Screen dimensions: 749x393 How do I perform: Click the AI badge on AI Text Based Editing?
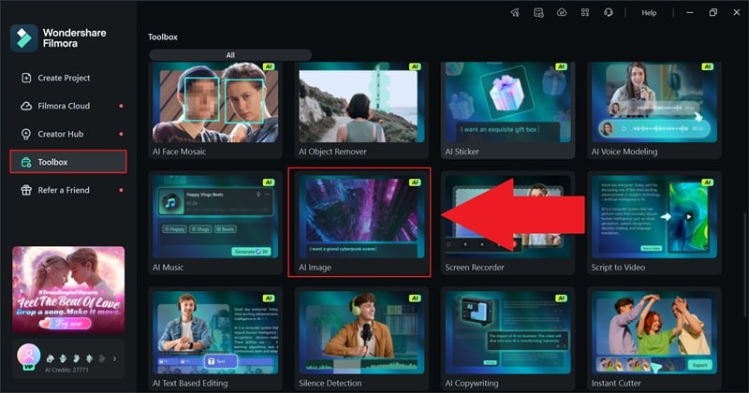(x=269, y=298)
